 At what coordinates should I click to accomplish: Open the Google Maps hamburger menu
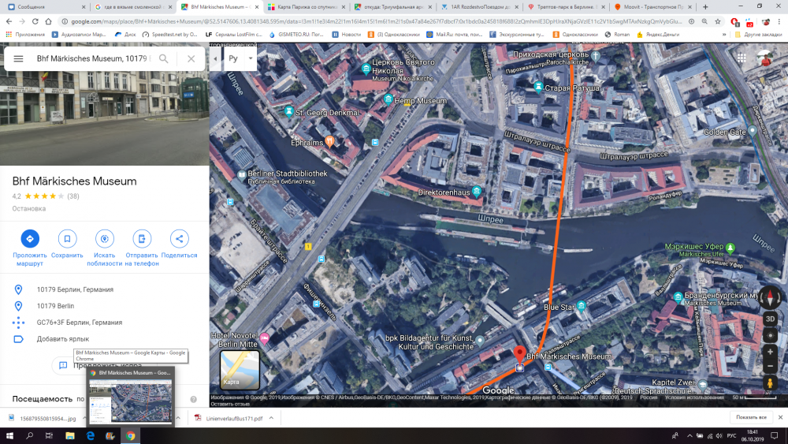pyautogui.click(x=18, y=59)
